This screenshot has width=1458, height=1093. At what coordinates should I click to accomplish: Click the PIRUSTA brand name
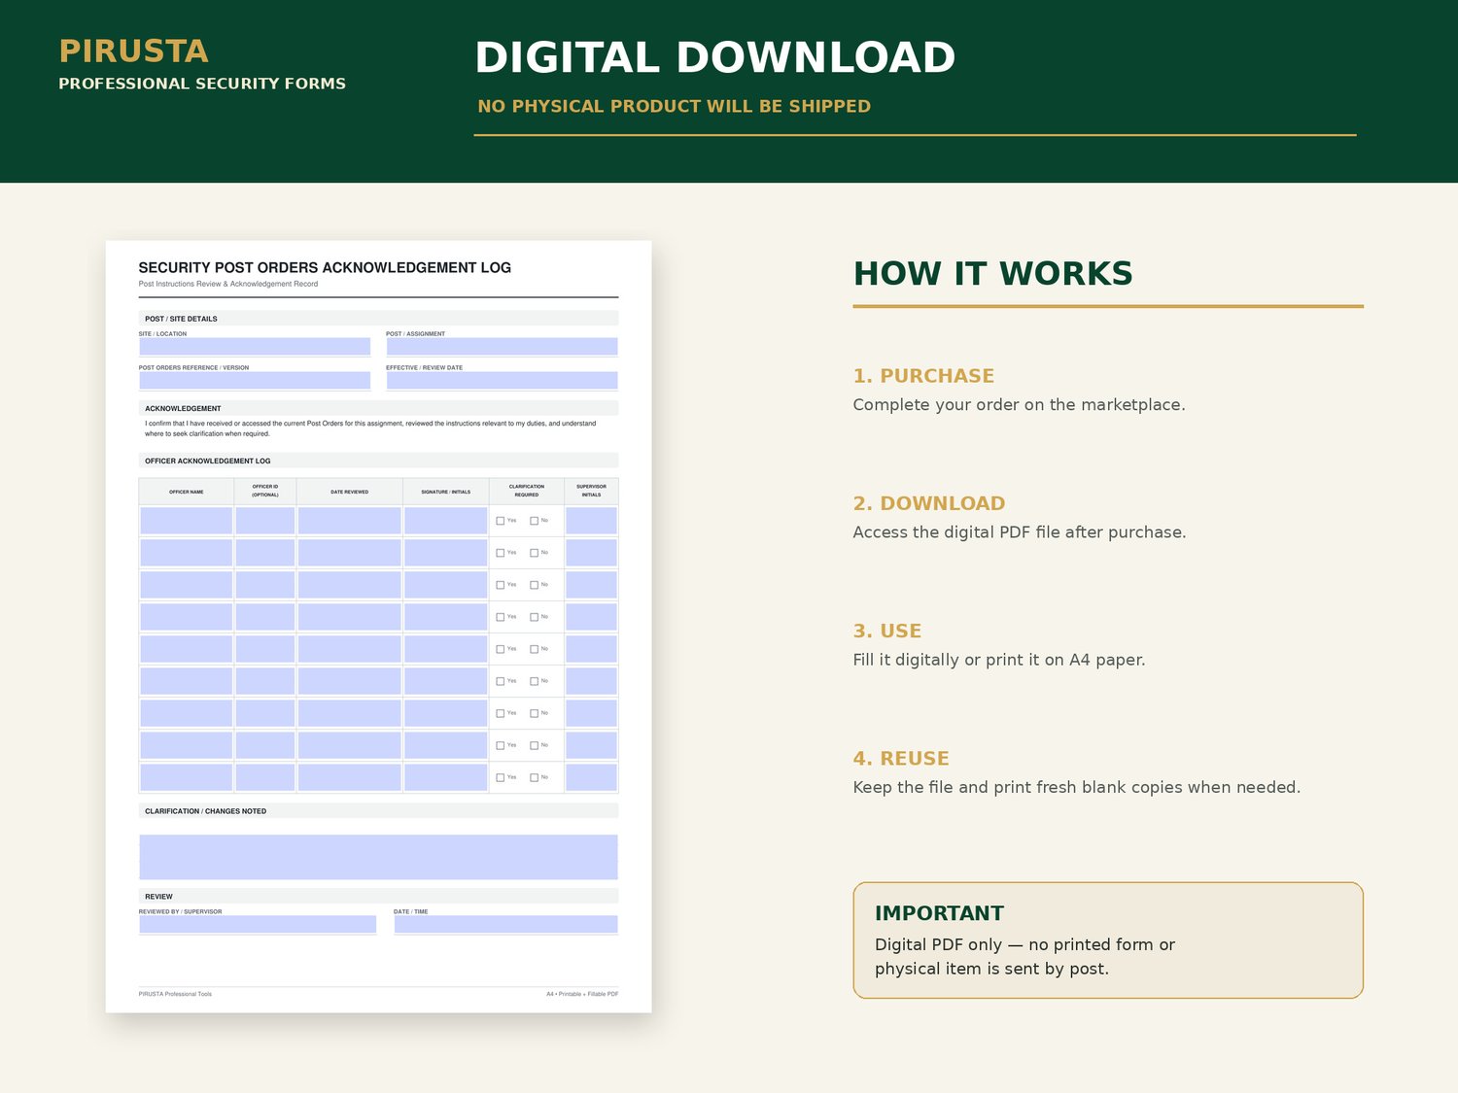point(133,51)
